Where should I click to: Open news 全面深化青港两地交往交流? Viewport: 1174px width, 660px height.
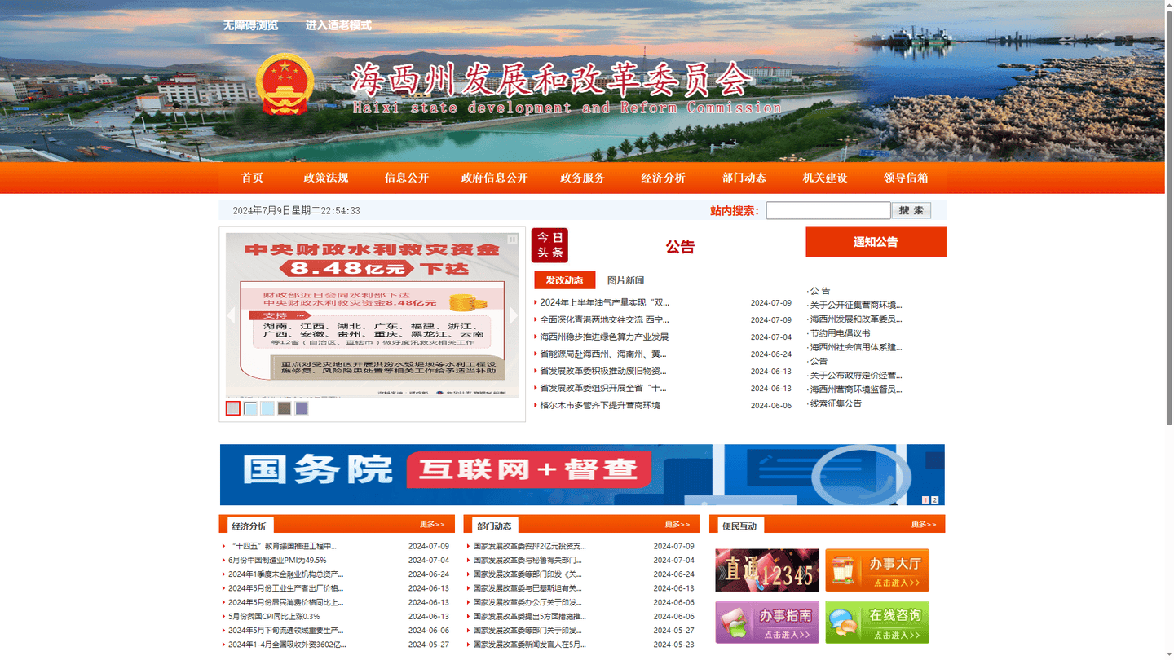click(604, 319)
